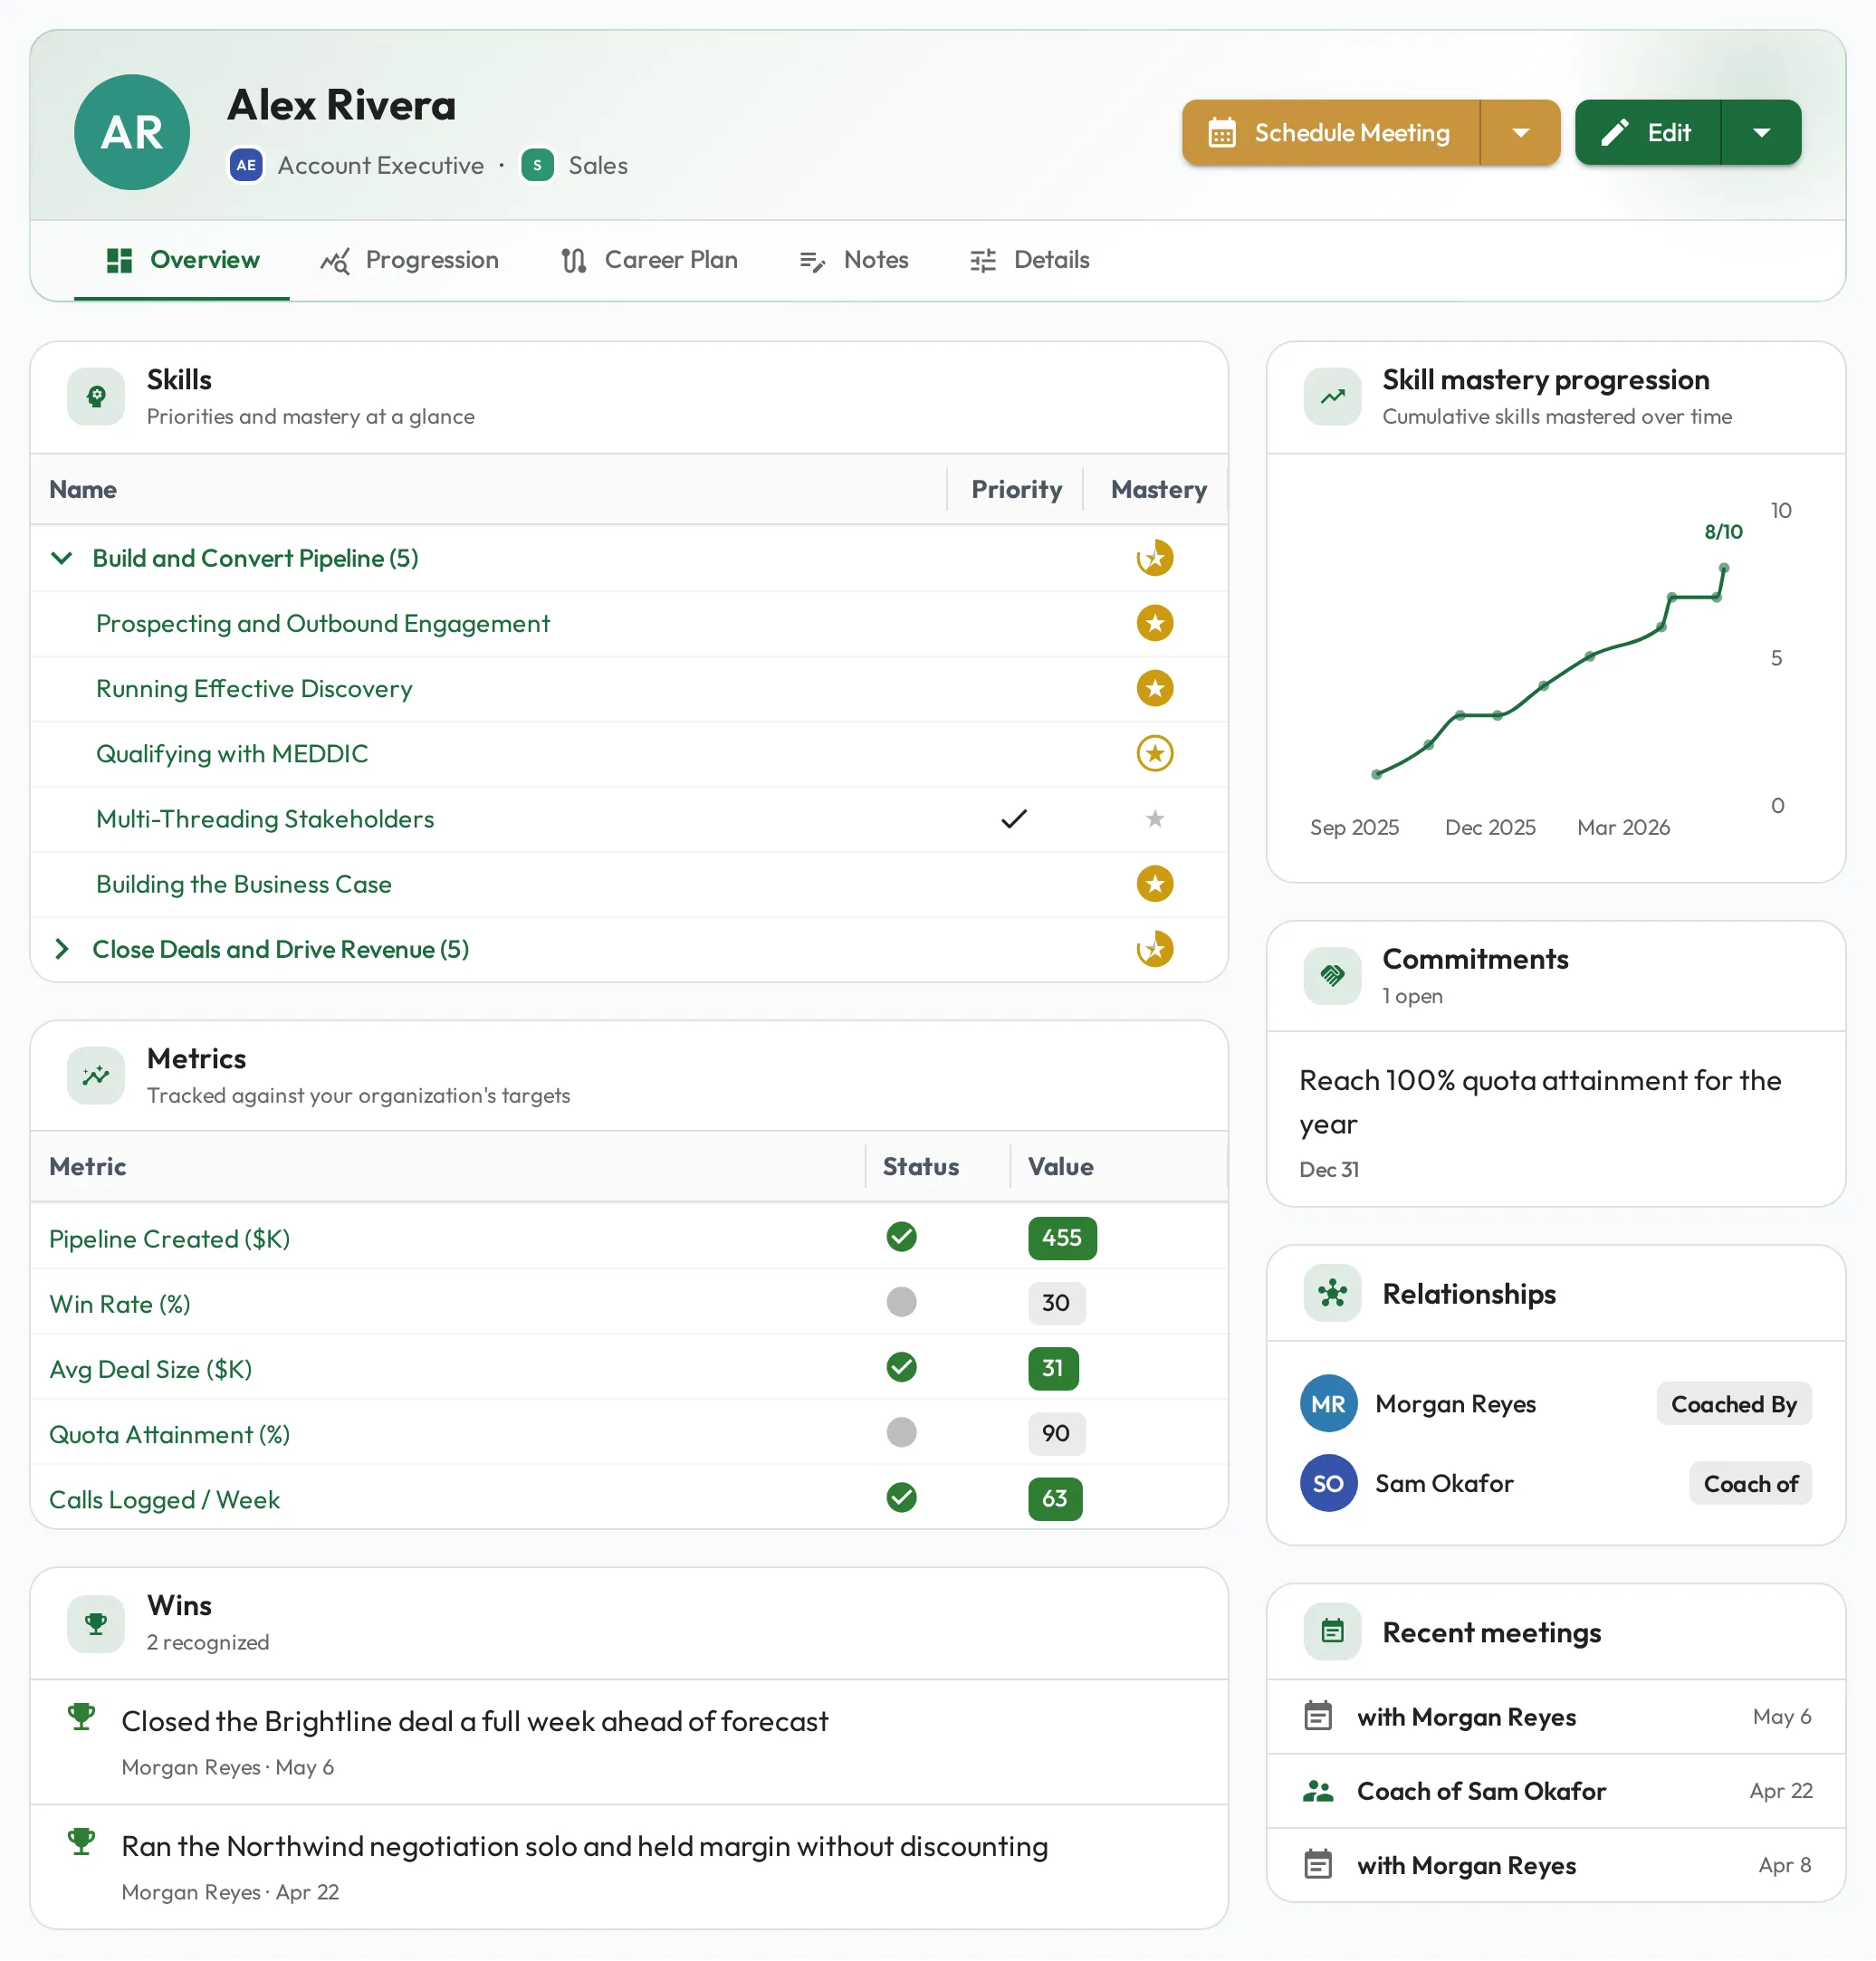Click the Skills card lightbulb icon

point(96,397)
